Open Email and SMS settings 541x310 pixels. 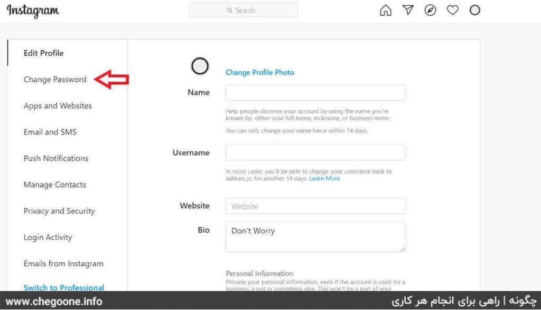click(x=50, y=132)
